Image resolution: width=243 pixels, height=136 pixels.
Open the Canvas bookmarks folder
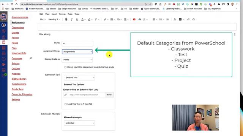tap(83, 9)
